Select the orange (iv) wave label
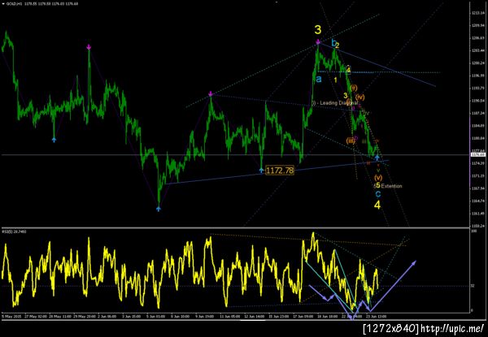This screenshot has height=337, width=488. coord(359,97)
